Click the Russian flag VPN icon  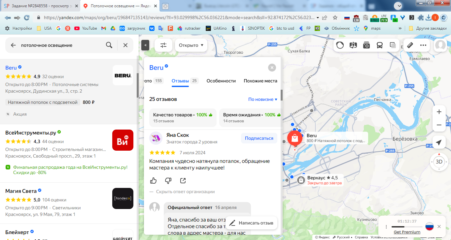(x=429, y=226)
